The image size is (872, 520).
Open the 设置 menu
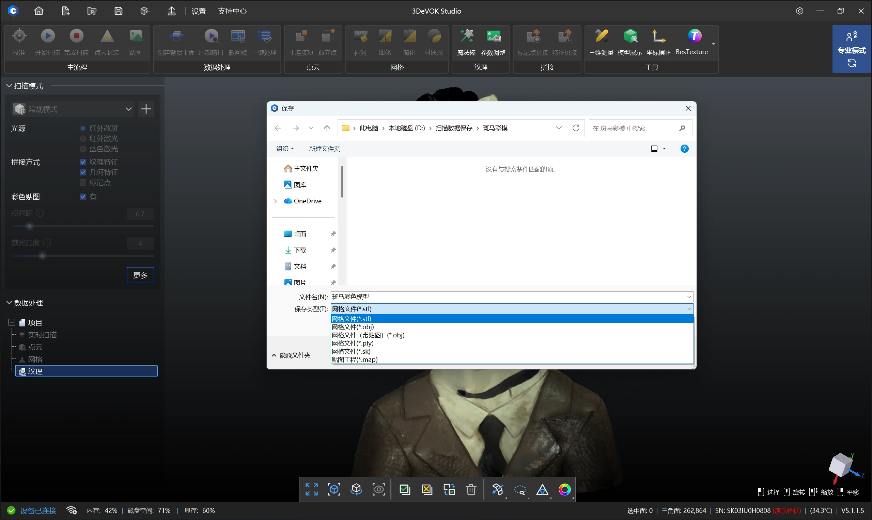tap(199, 11)
